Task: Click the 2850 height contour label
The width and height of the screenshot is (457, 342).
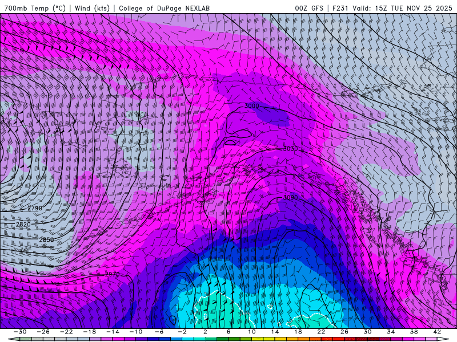Action: pyautogui.click(x=47, y=239)
